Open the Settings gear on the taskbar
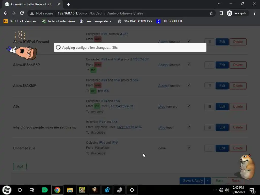This screenshot has width=260, height=195. pos(132,190)
